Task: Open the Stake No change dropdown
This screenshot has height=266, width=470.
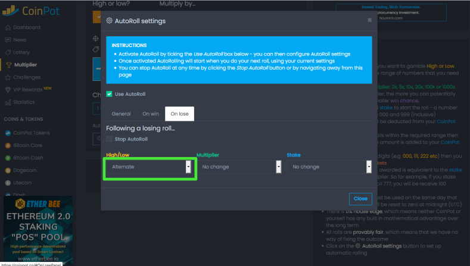Action: coord(329,167)
